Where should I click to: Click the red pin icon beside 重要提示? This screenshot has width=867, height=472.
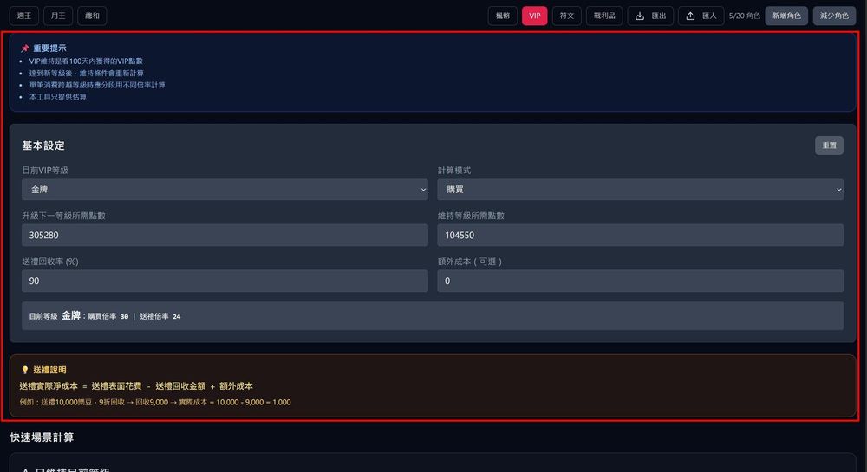25,48
